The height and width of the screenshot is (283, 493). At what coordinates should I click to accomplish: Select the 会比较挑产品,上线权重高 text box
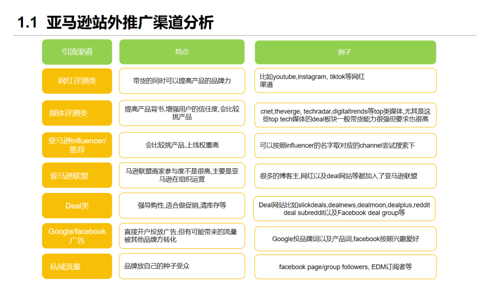click(x=182, y=145)
